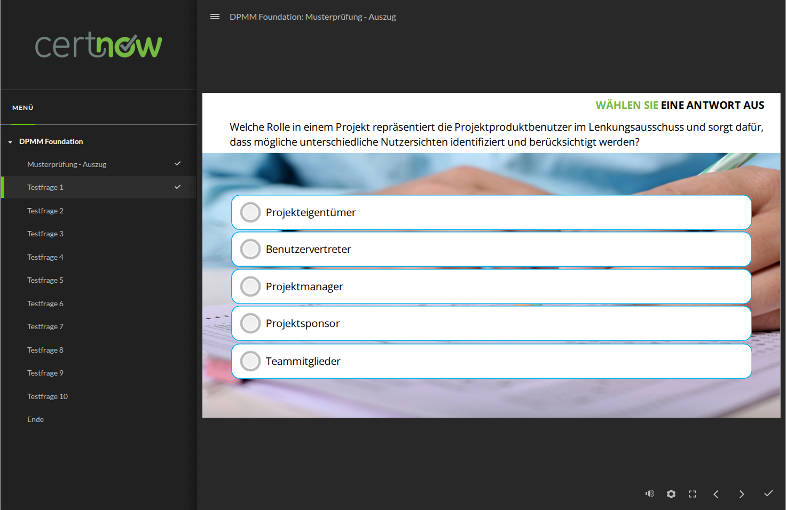Go to previous slide arrow
The width and height of the screenshot is (786, 510).
(716, 494)
